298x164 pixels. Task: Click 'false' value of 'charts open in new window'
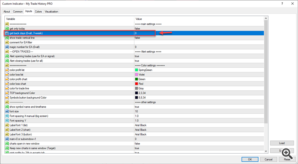click(137, 143)
